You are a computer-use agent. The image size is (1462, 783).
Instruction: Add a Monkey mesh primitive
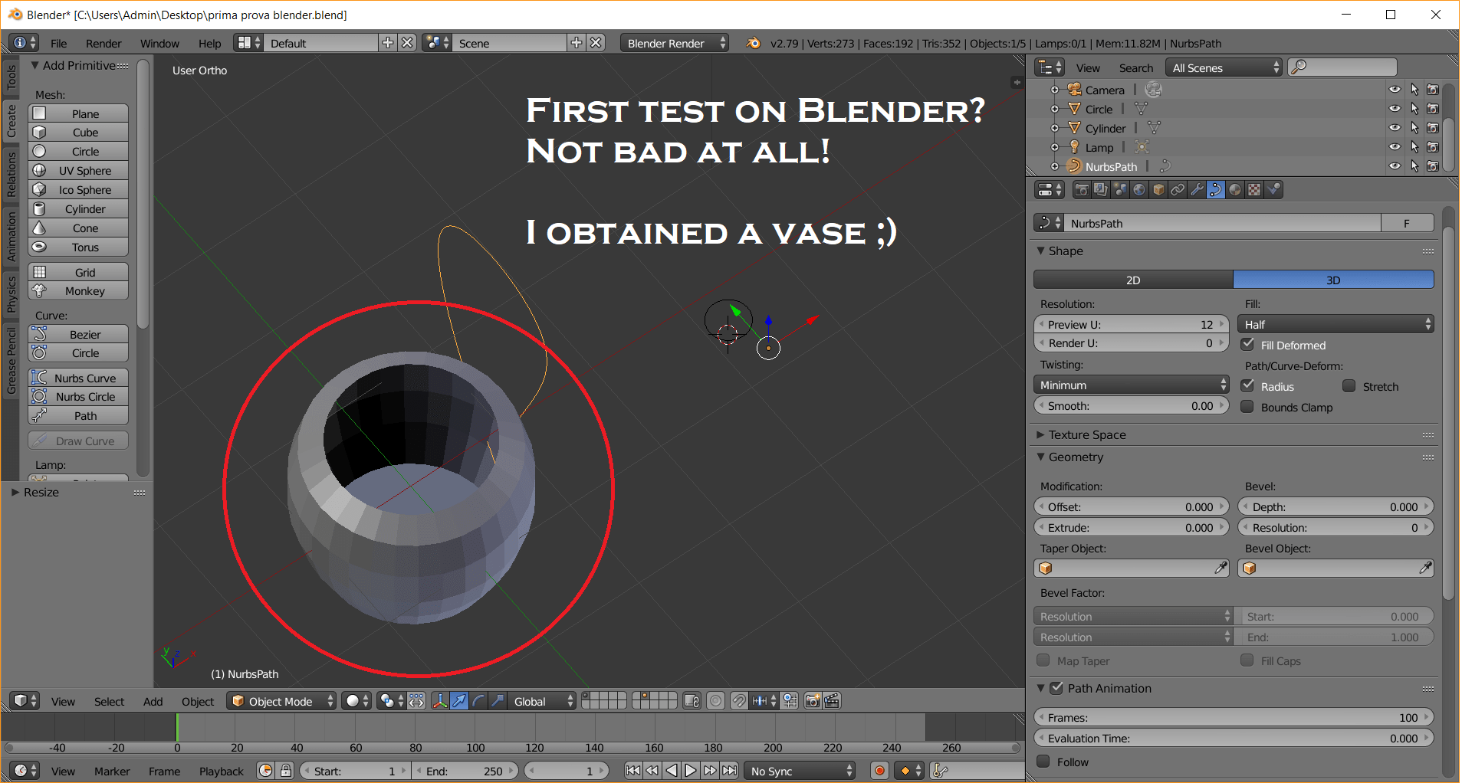78,291
